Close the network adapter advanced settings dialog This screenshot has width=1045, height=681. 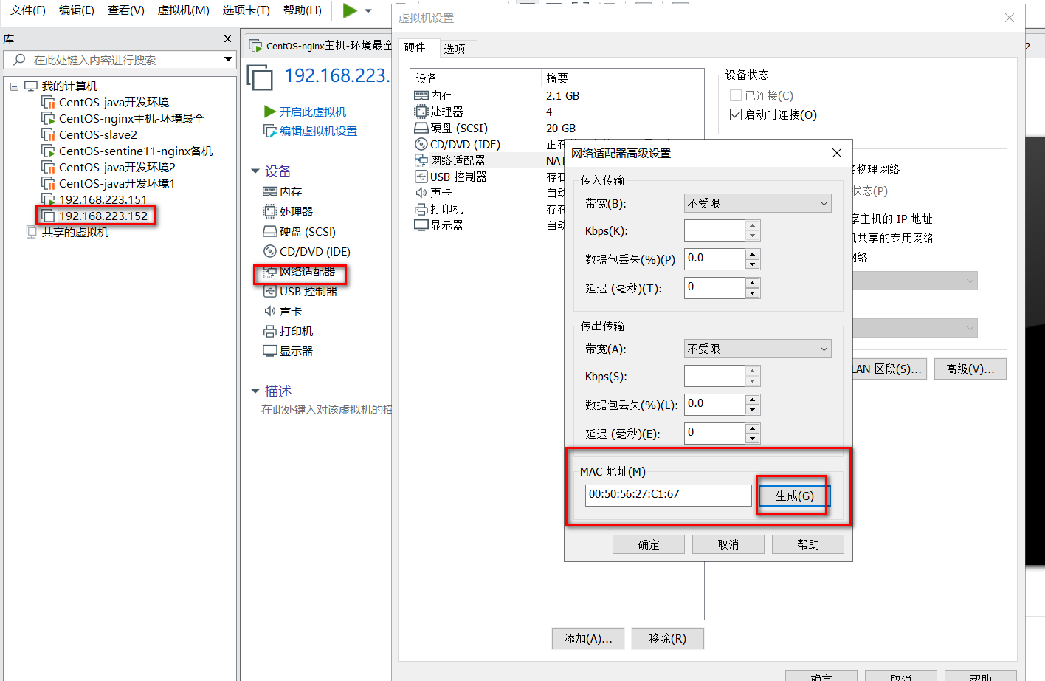click(x=837, y=153)
